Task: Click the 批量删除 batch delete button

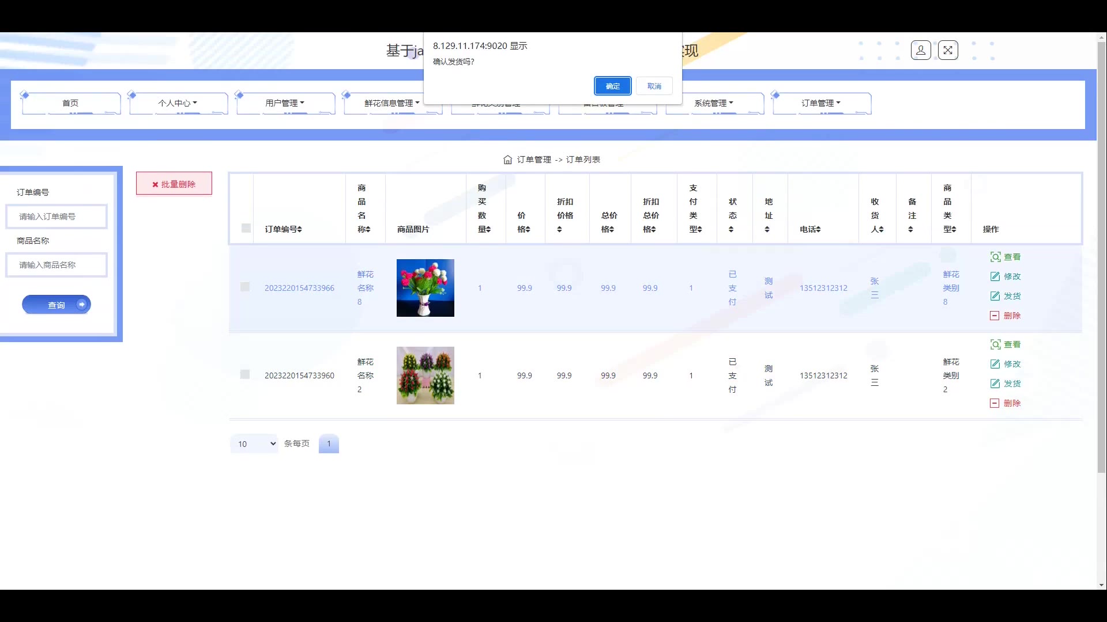Action: pos(174,184)
